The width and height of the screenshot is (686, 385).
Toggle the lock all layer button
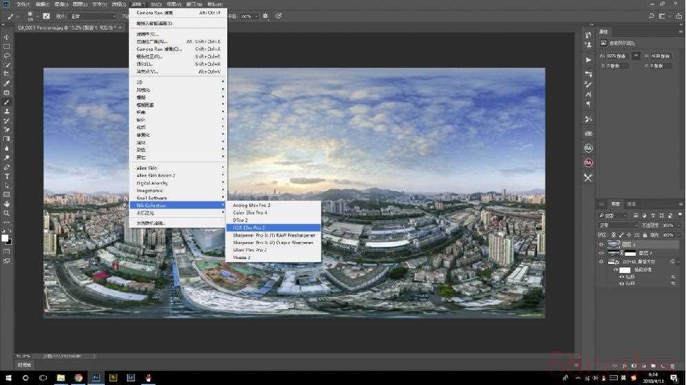(645, 235)
